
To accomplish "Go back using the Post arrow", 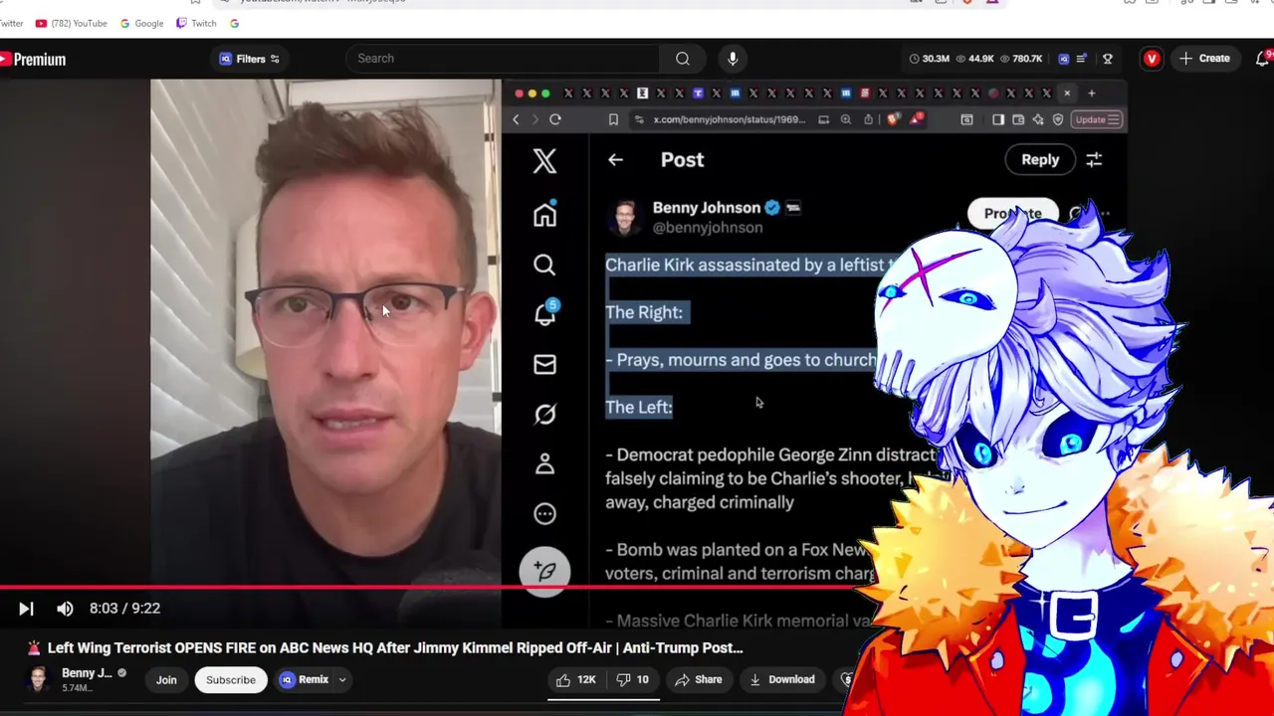I will [615, 159].
